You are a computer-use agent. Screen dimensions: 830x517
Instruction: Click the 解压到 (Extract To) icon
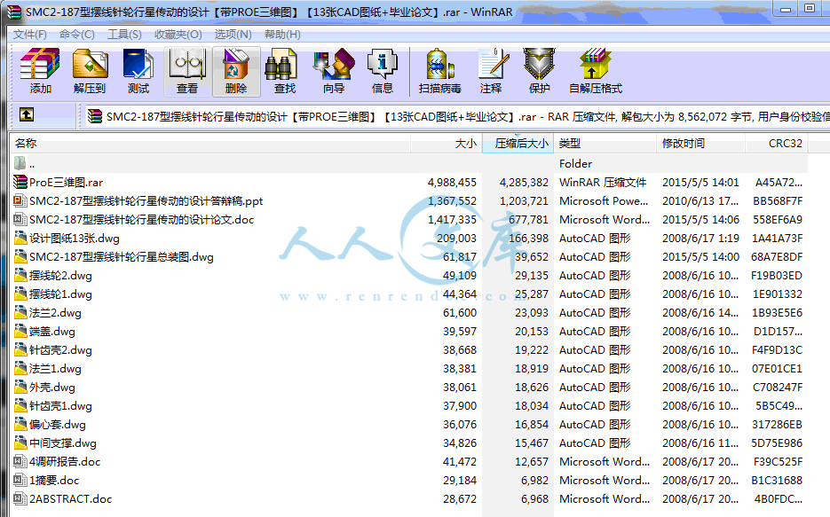90,71
